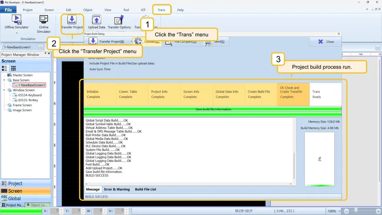Select the Message tab in build dialog

[93, 189]
